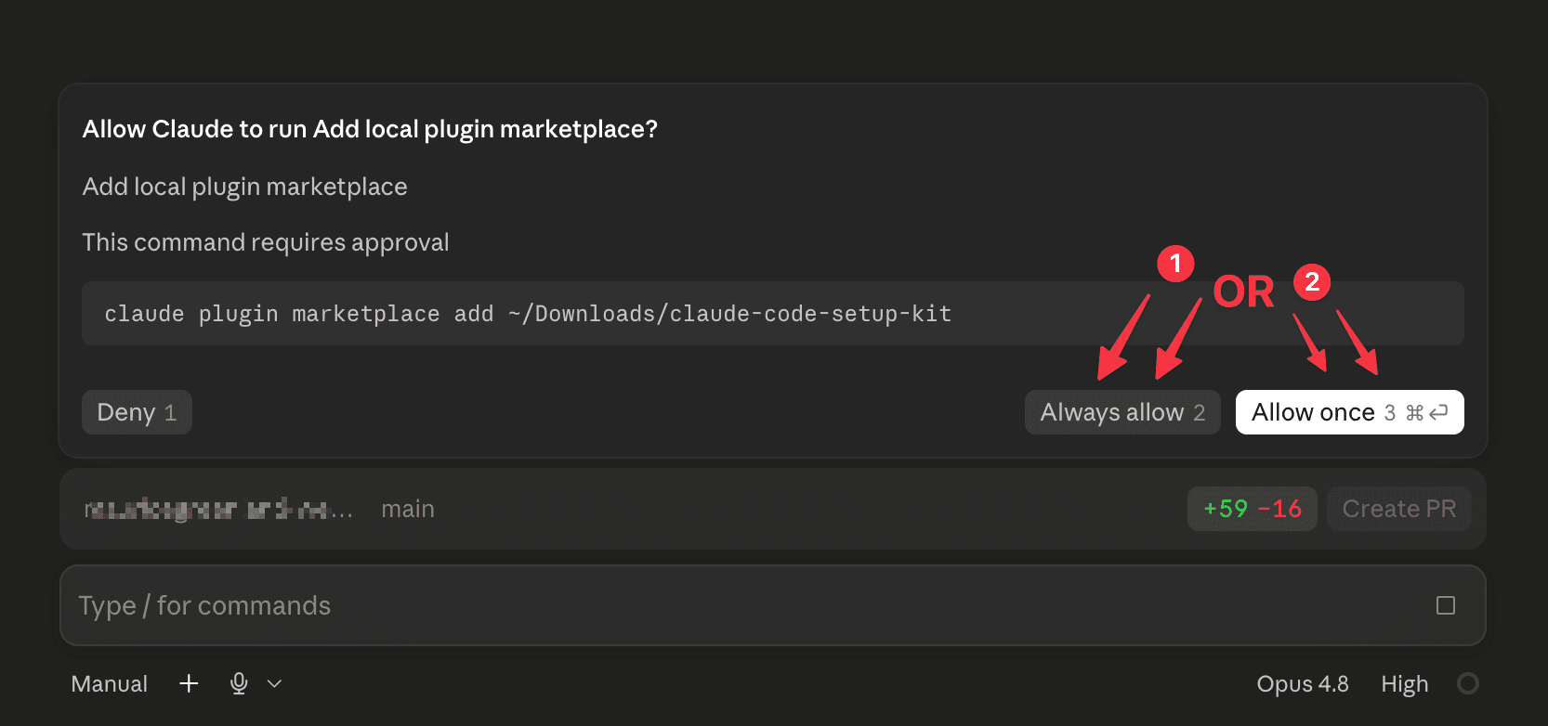
Task: Add attachment with the plus icon
Action: (x=189, y=683)
